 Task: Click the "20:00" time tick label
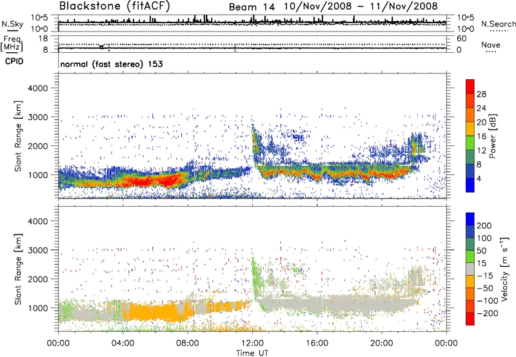[x=381, y=343]
